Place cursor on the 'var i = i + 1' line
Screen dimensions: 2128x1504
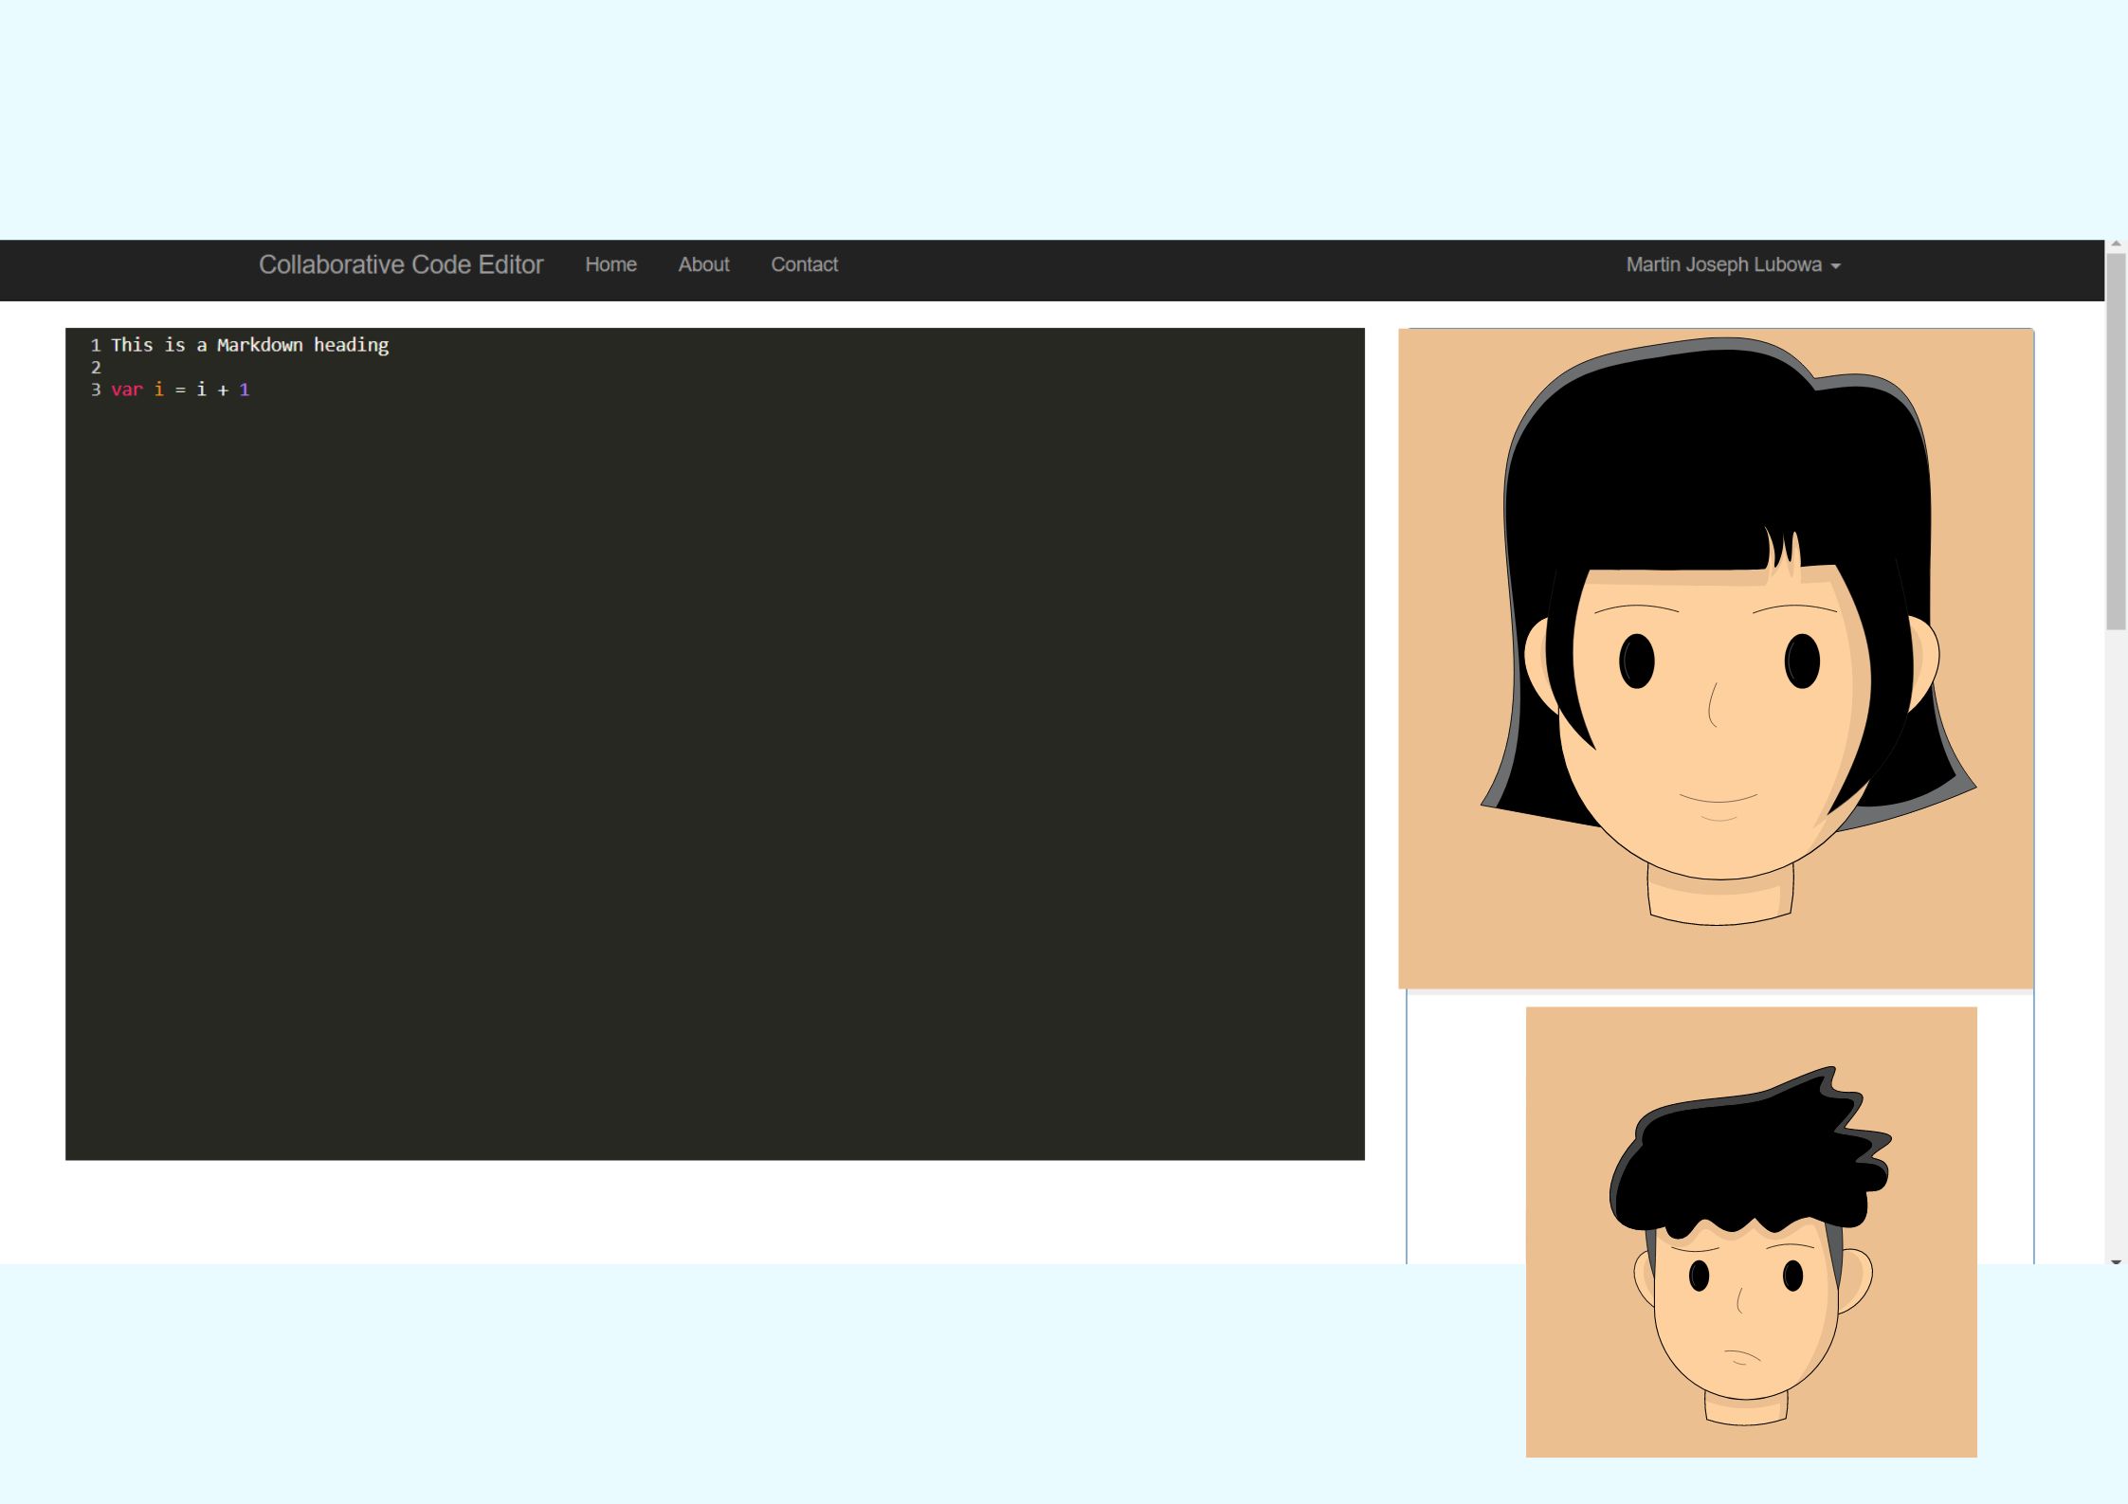tap(180, 390)
